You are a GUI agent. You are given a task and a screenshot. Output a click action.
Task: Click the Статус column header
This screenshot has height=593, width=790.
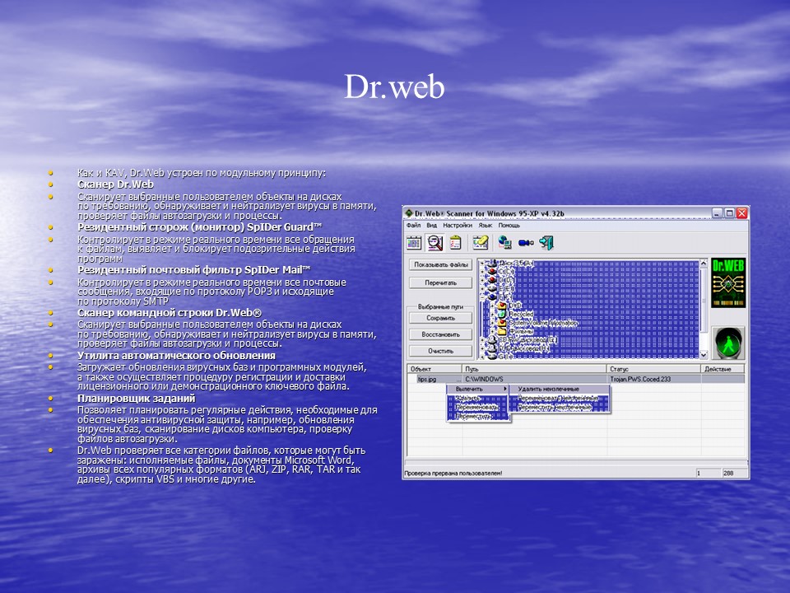620,369
